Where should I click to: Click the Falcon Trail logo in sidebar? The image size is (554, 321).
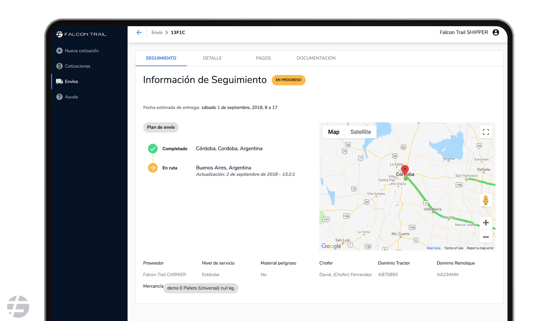(81, 34)
